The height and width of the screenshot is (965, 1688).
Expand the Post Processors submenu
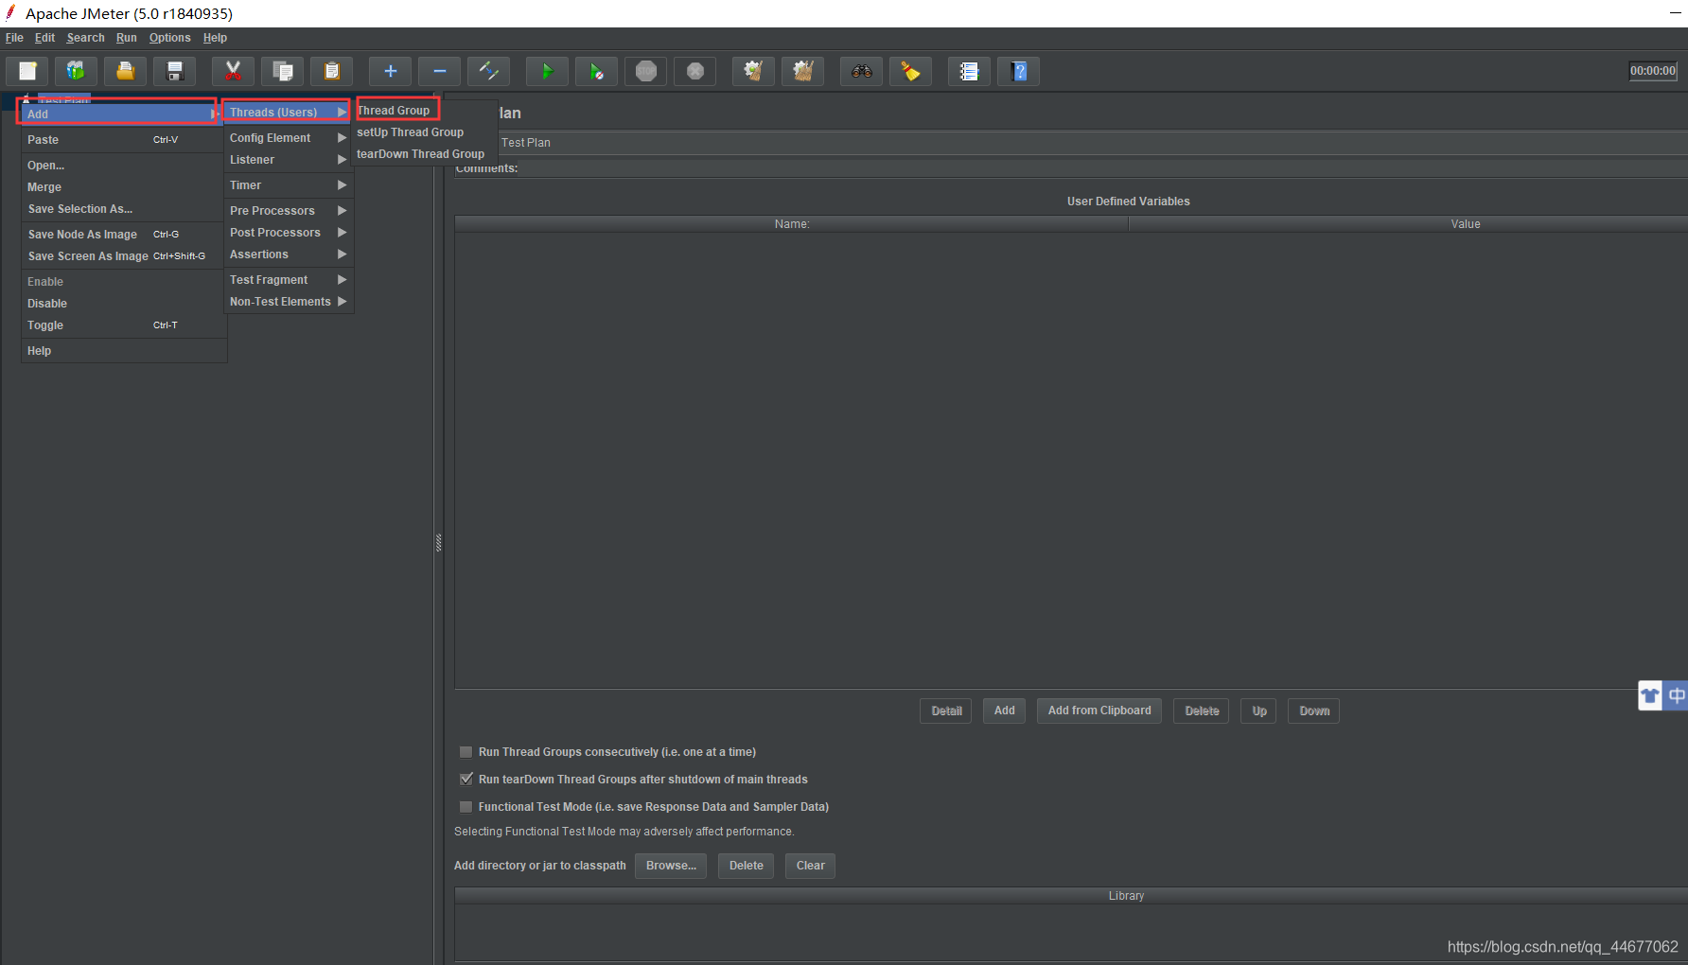pyautogui.click(x=288, y=233)
